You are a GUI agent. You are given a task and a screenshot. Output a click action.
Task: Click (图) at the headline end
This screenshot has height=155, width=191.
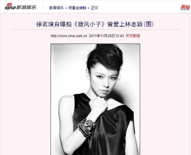149,24
